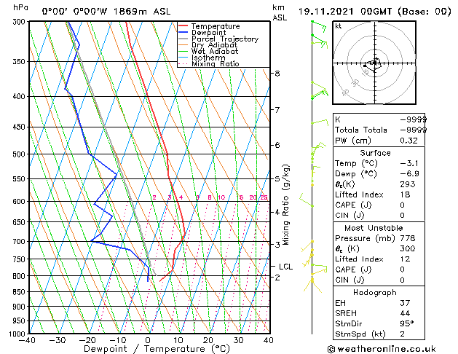Click the LCL marker label
The image size is (458, 354).
tap(285, 267)
